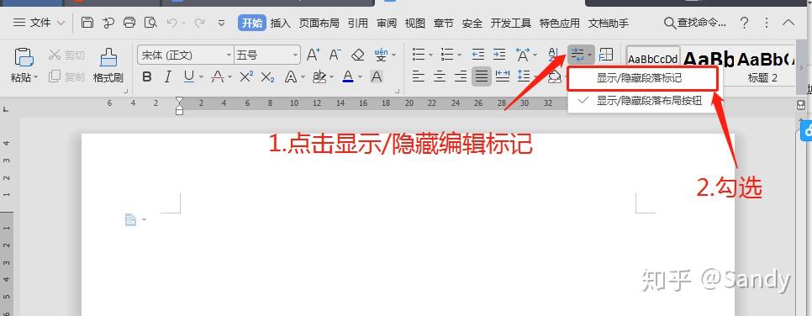Viewport: 812px width, 316px height.
Task: Click the Paste clipboard icon
Action: tap(24, 57)
